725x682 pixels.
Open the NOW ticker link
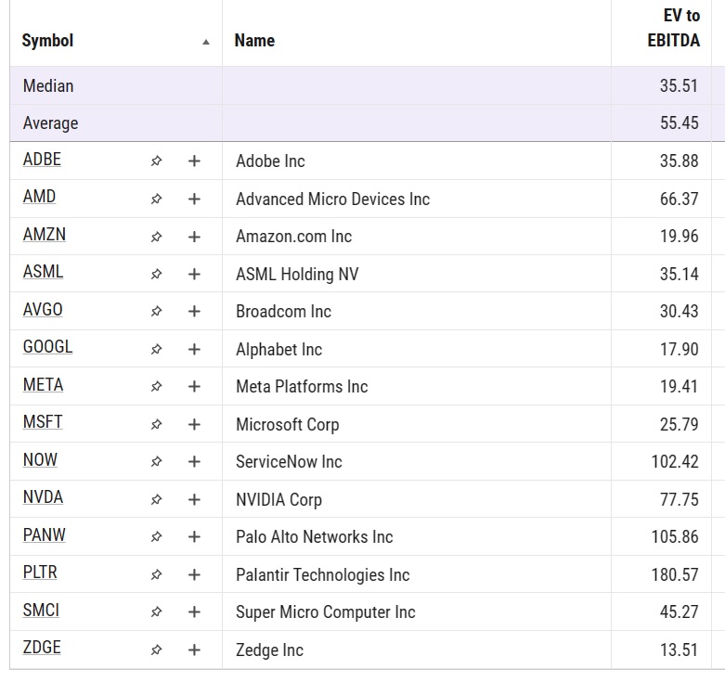click(40, 460)
